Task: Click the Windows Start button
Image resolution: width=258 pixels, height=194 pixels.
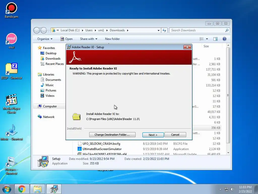Action: click(7, 189)
